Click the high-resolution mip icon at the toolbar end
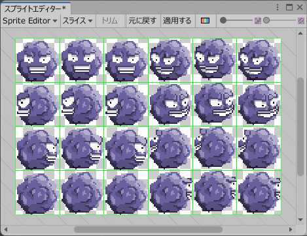This screenshot has height=236, width=307. click(x=301, y=21)
